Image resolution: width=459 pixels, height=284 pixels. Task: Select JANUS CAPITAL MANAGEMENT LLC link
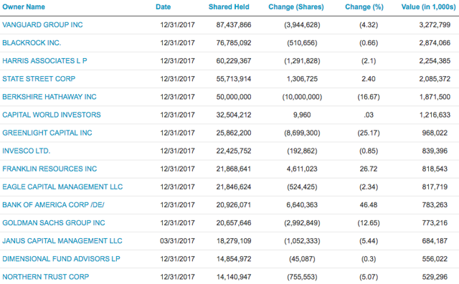point(62,241)
